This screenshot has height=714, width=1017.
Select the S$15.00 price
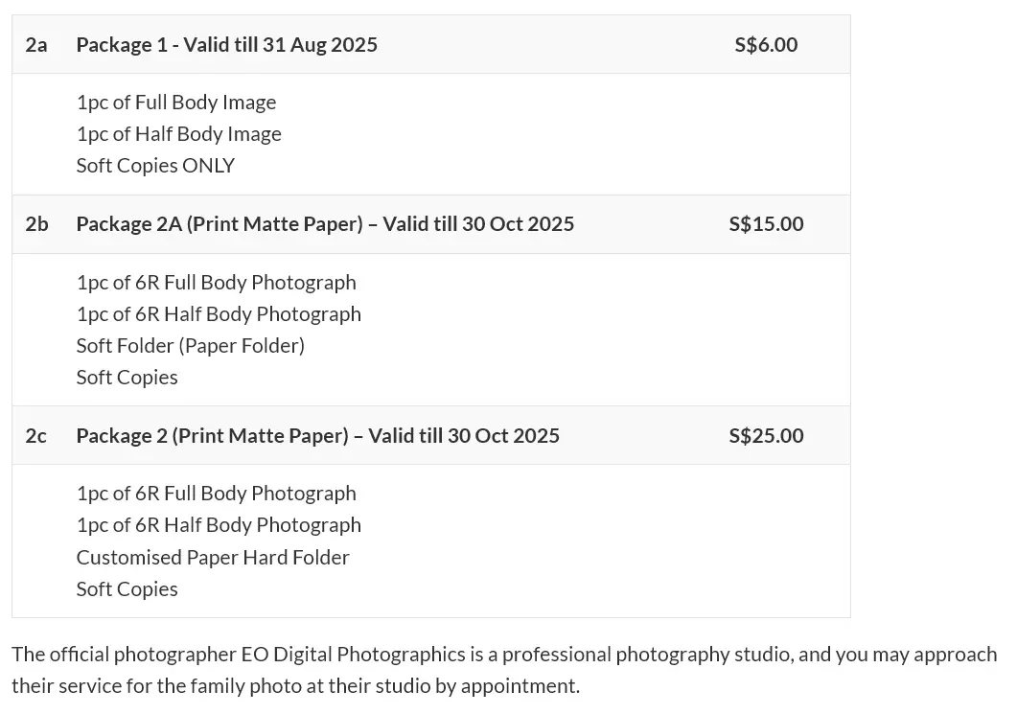click(766, 223)
